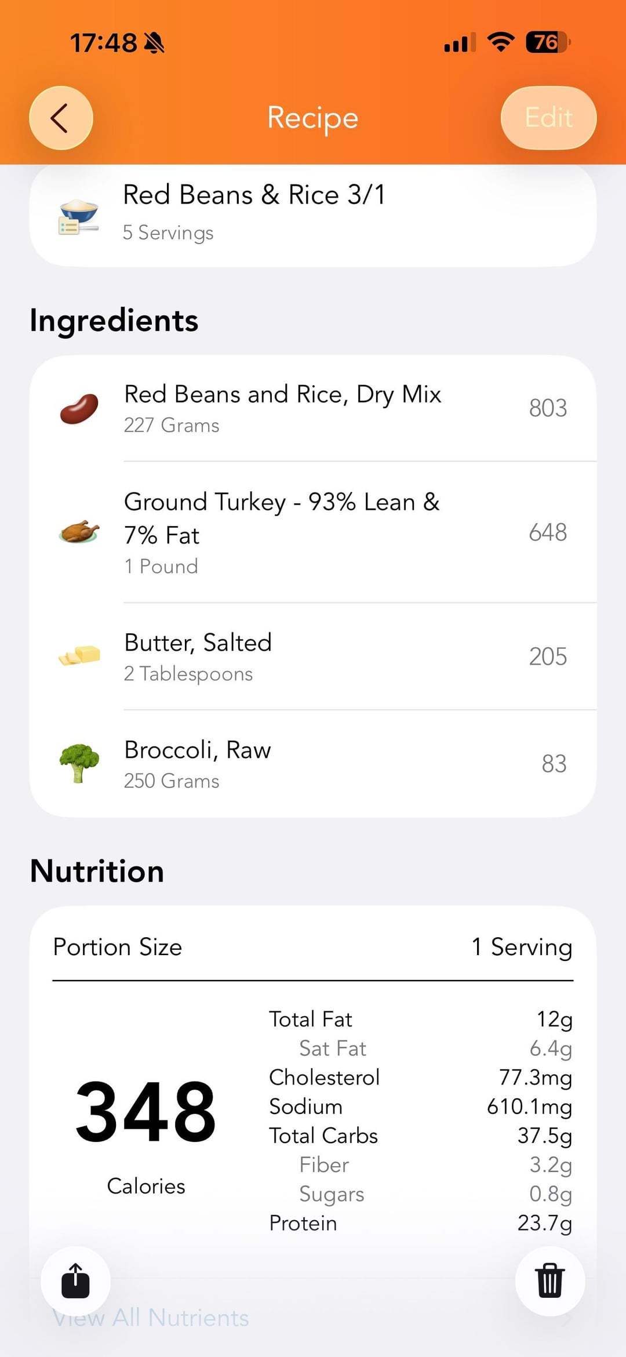Image resolution: width=626 pixels, height=1357 pixels.
Task: Tap the 348 Calories value
Action: (145, 1113)
